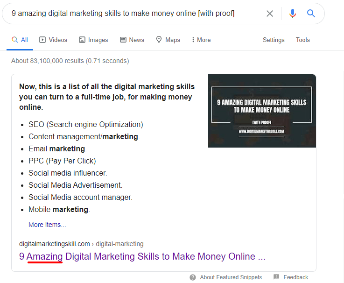Screen dimensions: 344x283
Task: Open the Settings menu
Action: pos(274,40)
